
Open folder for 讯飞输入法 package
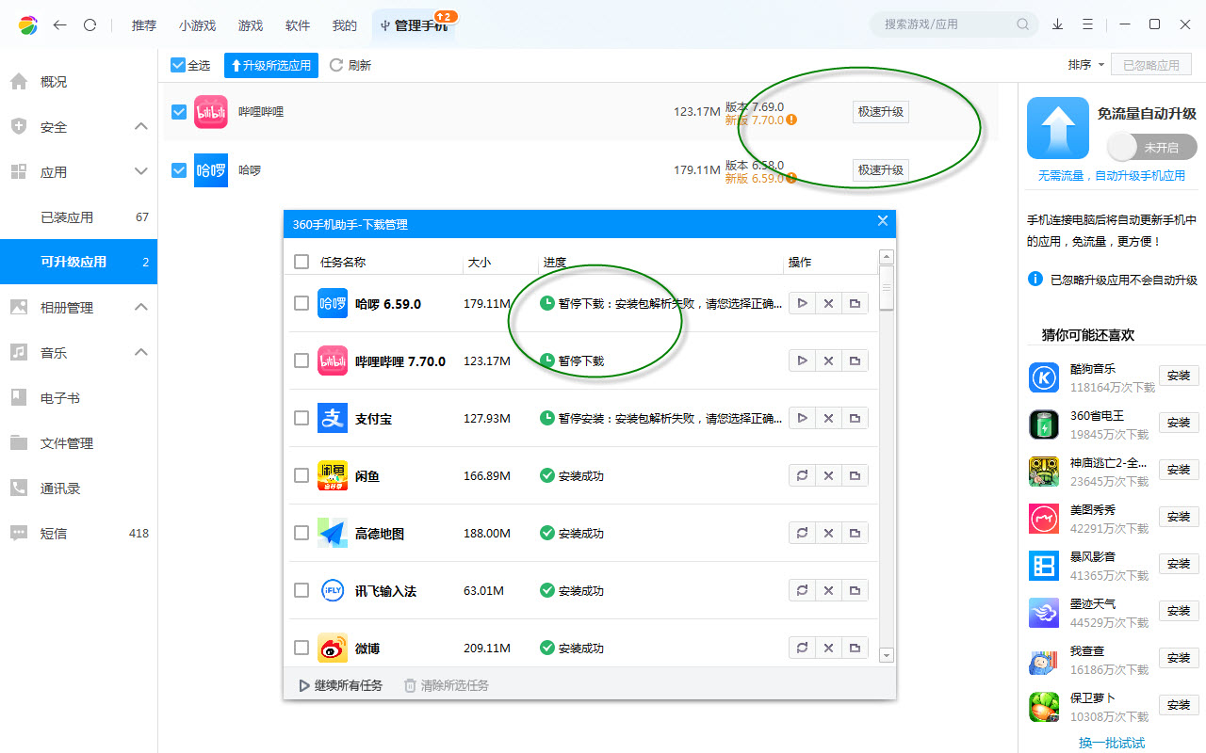click(x=855, y=590)
